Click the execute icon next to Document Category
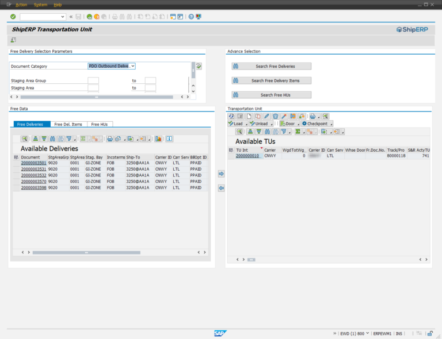Screen dimensions: 442x339 coord(199,66)
